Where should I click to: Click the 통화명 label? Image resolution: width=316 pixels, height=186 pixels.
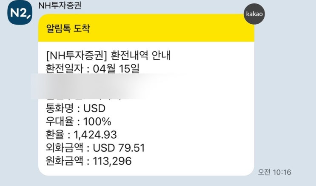click(x=61, y=109)
